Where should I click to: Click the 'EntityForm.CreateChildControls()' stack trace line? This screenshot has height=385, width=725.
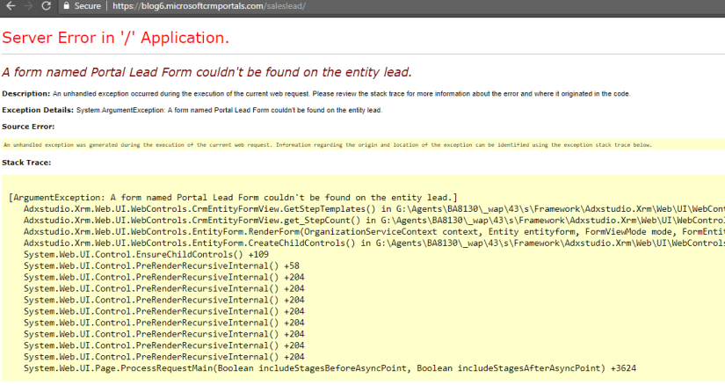[374, 243]
